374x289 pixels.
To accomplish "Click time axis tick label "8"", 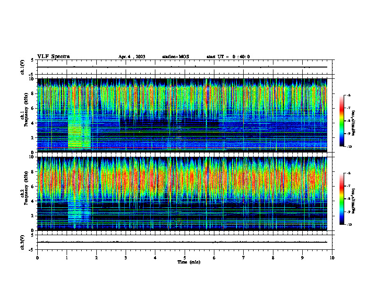I will click(273, 258).
